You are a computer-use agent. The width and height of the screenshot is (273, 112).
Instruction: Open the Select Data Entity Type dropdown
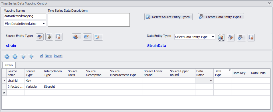213,37
